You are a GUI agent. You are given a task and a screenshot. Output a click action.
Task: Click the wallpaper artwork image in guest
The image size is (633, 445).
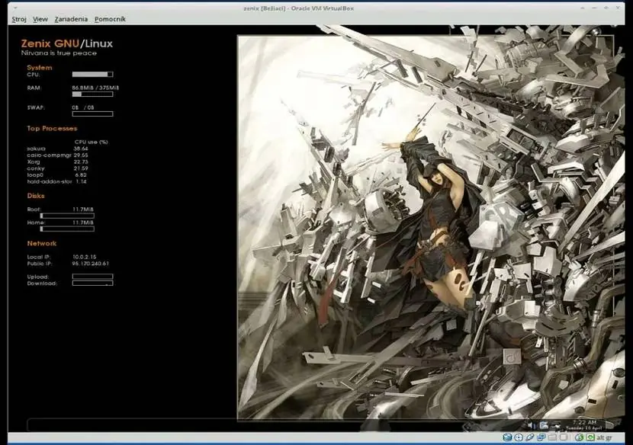(x=426, y=228)
